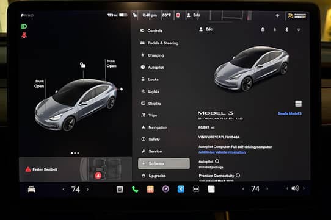
Task: Select the Display menu item
Action: point(151,103)
